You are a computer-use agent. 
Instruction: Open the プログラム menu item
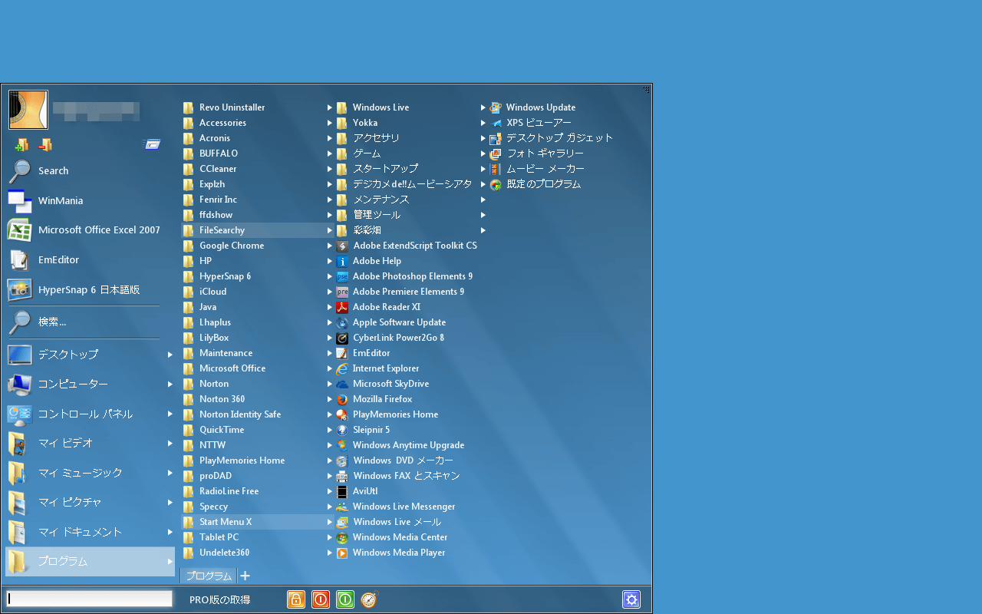point(91,561)
